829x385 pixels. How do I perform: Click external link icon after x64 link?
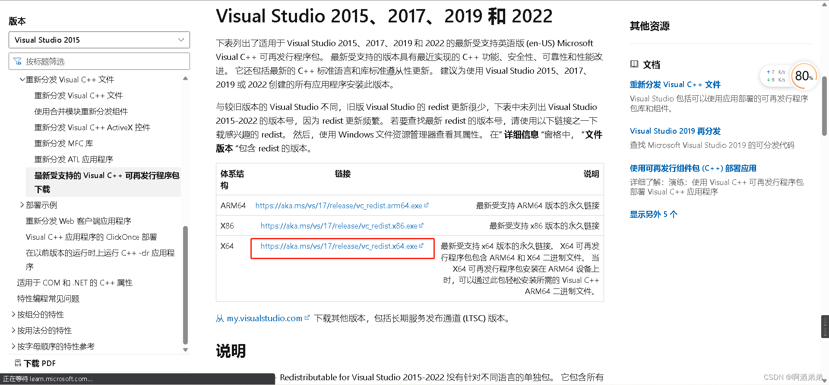(x=421, y=246)
